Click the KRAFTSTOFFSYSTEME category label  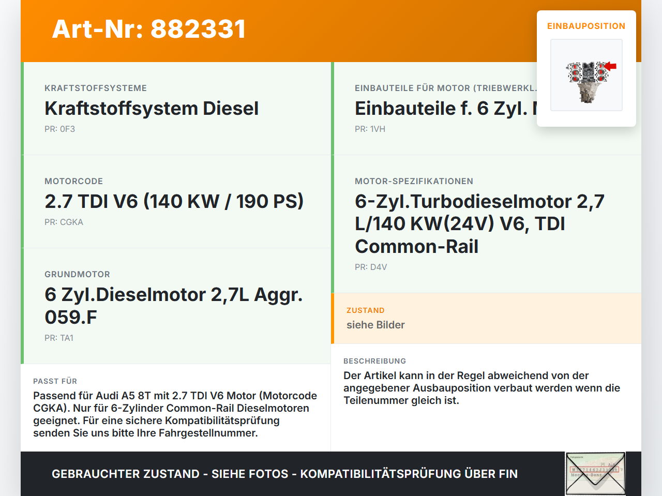(x=96, y=88)
